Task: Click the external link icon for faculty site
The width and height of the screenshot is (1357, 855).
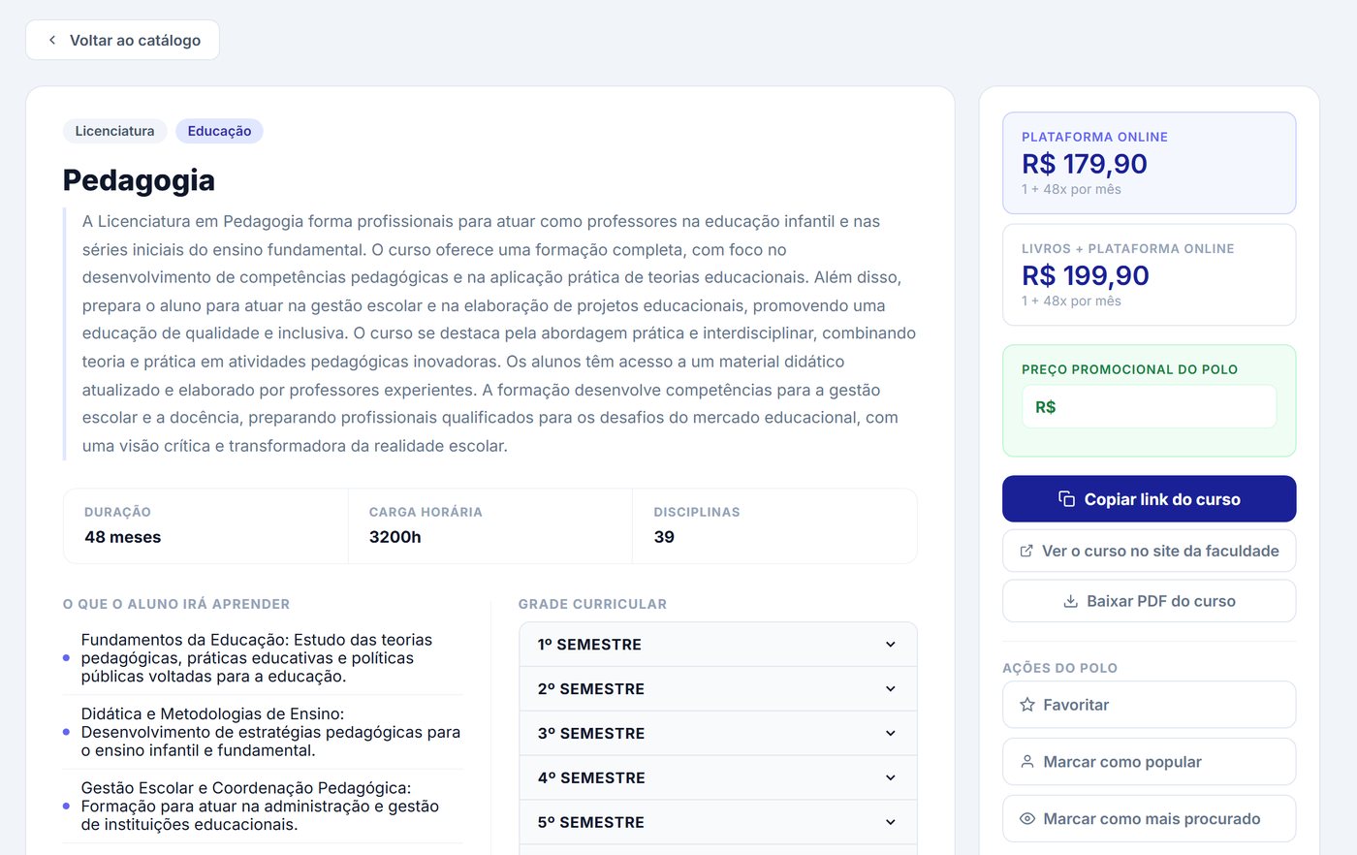Action: click(x=1026, y=551)
